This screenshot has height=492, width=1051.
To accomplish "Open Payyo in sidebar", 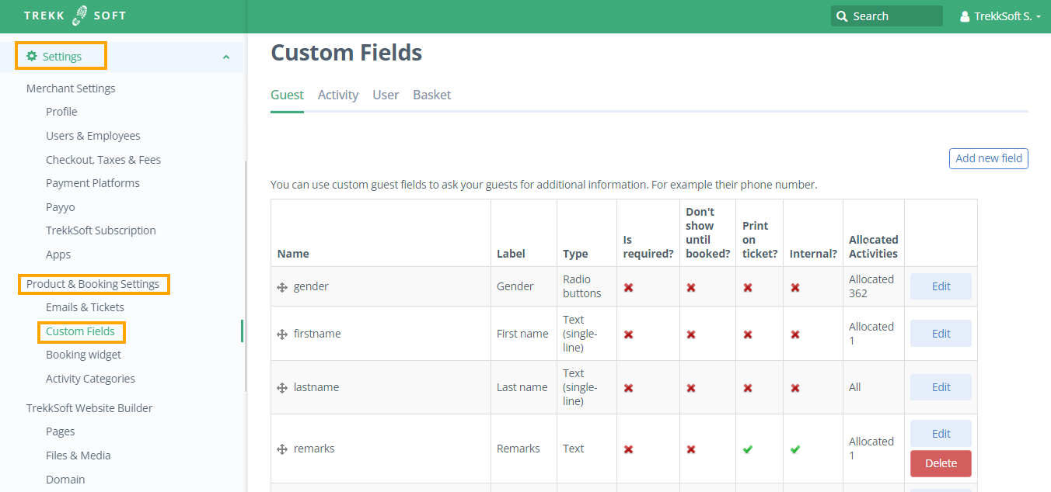I will [x=61, y=207].
